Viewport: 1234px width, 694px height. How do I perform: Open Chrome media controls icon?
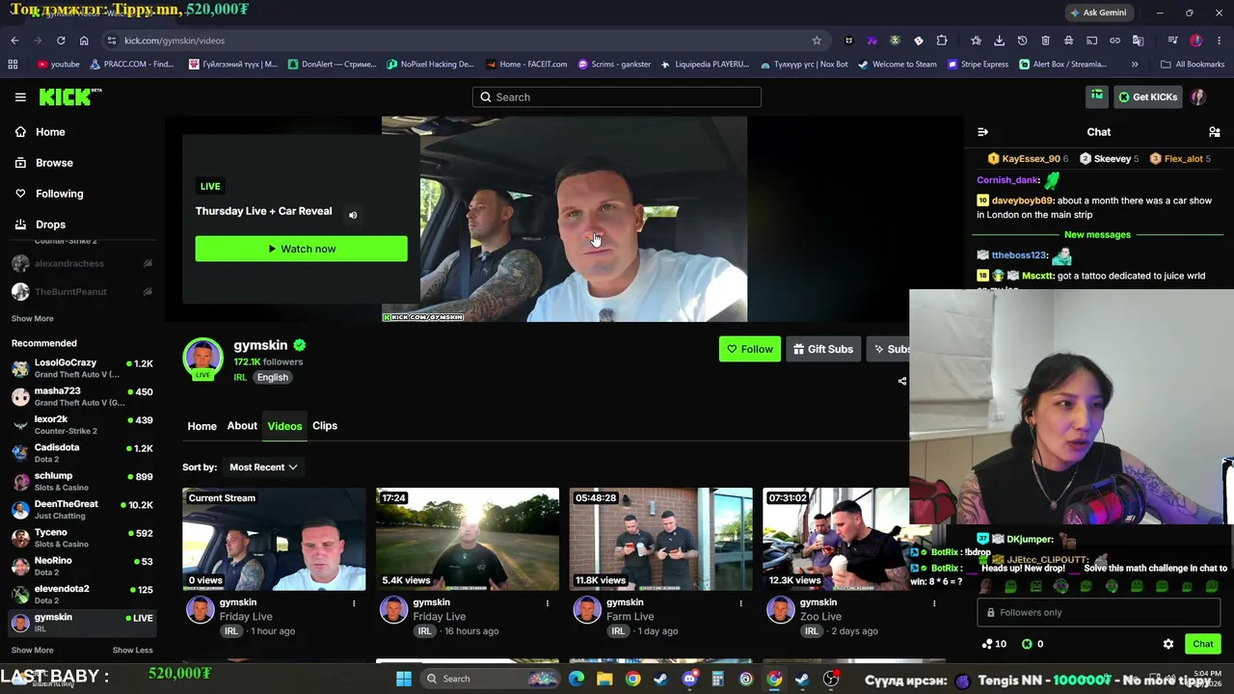pyautogui.click(x=1172, y=40)
